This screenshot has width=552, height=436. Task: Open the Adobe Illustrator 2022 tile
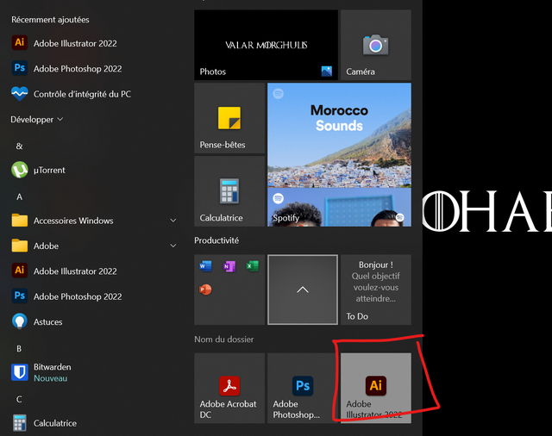pyautogui.click(x=376, y=389)
